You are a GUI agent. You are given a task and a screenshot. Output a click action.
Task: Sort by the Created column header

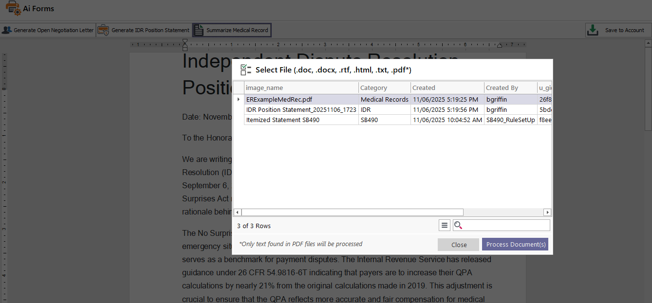click(447, 88)
